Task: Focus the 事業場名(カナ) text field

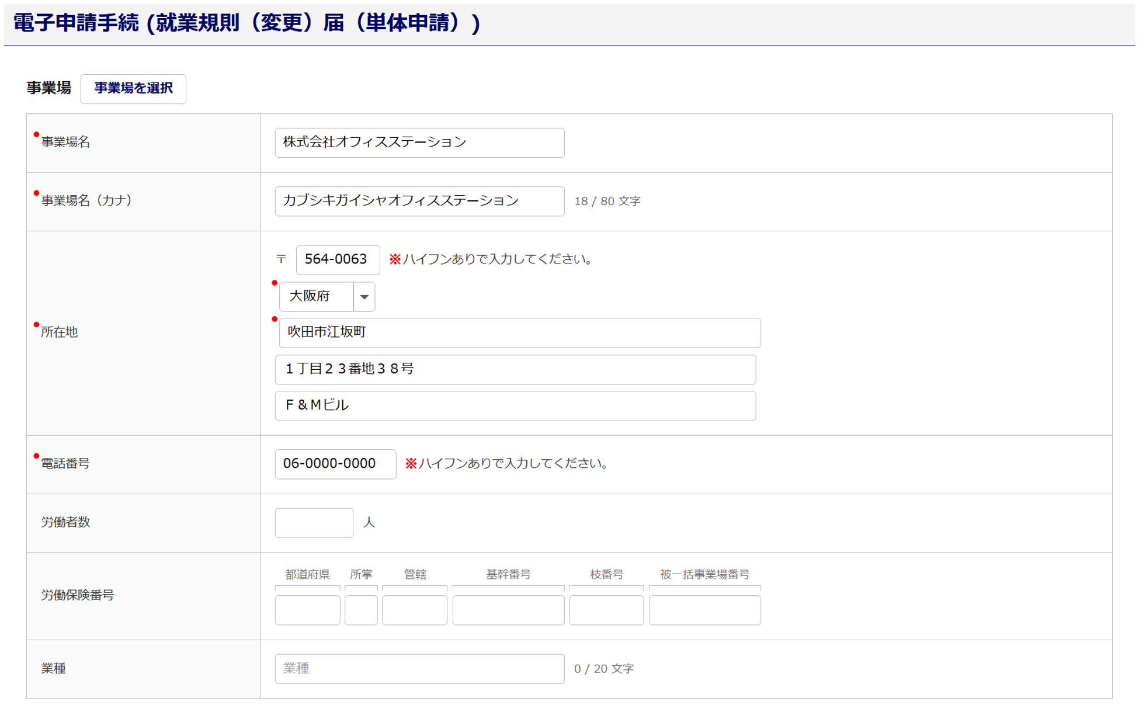Action: coord(419,201)
